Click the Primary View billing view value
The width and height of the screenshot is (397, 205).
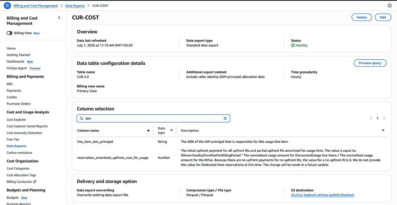coord(87,91)
